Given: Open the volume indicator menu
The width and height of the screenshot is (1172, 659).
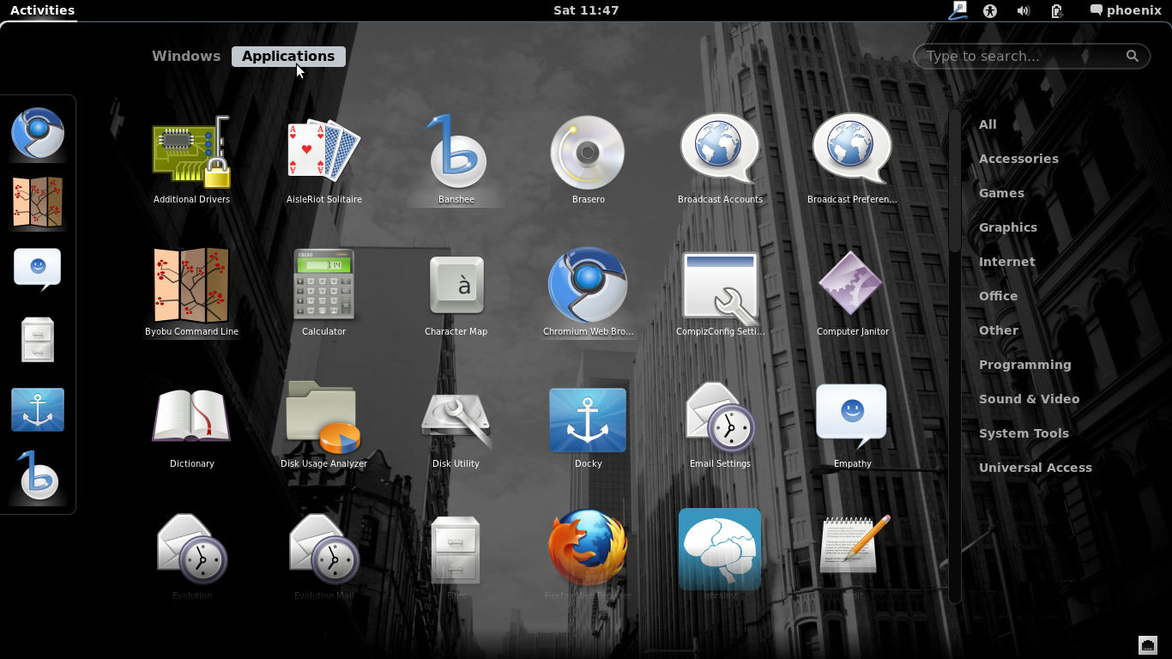Looking at the screenshot, I should click(x=1023, y=10).
